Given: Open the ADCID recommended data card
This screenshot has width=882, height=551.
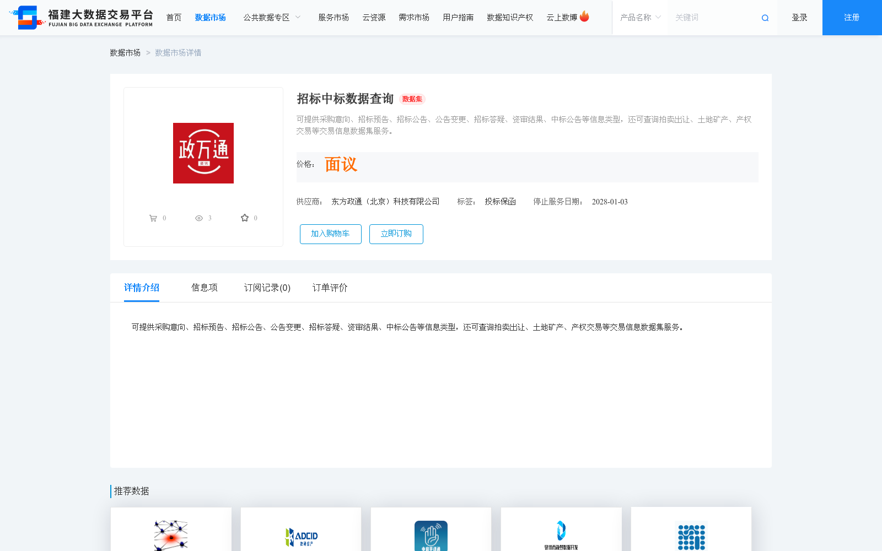Looking at the screenshot, I should pos(301,530).
